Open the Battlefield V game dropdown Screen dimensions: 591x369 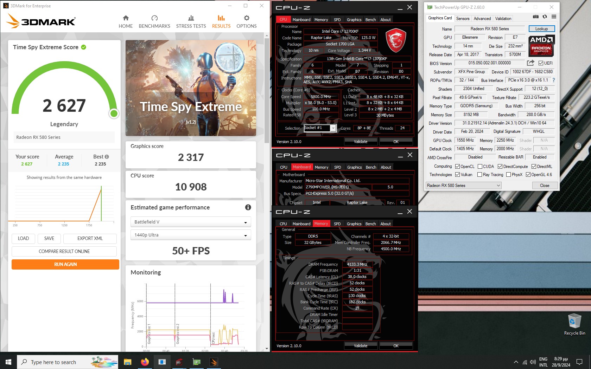[x=191, y=222]
